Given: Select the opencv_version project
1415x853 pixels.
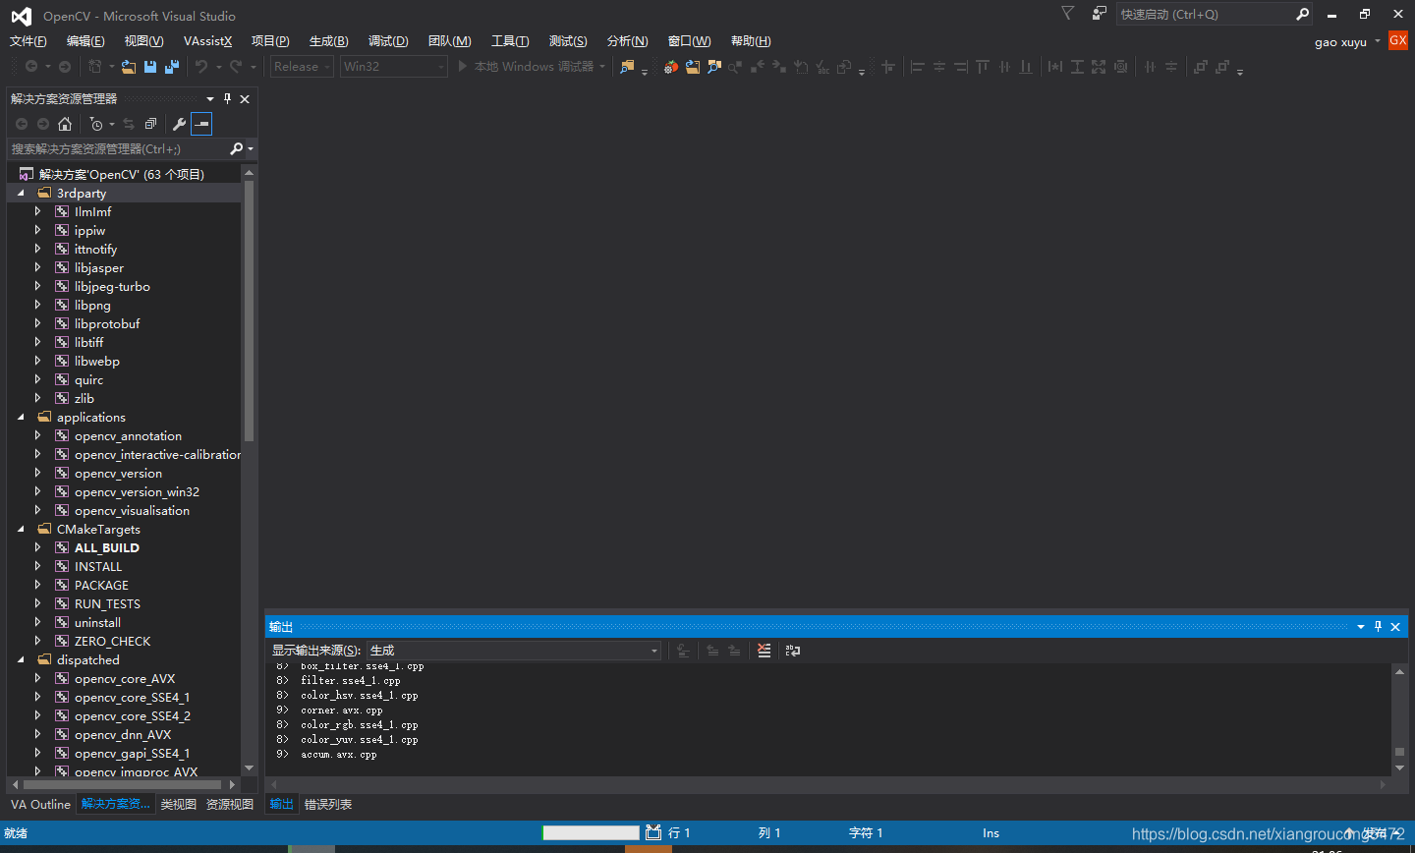Looking at the screenshot, I should click(x=118, y=473).
